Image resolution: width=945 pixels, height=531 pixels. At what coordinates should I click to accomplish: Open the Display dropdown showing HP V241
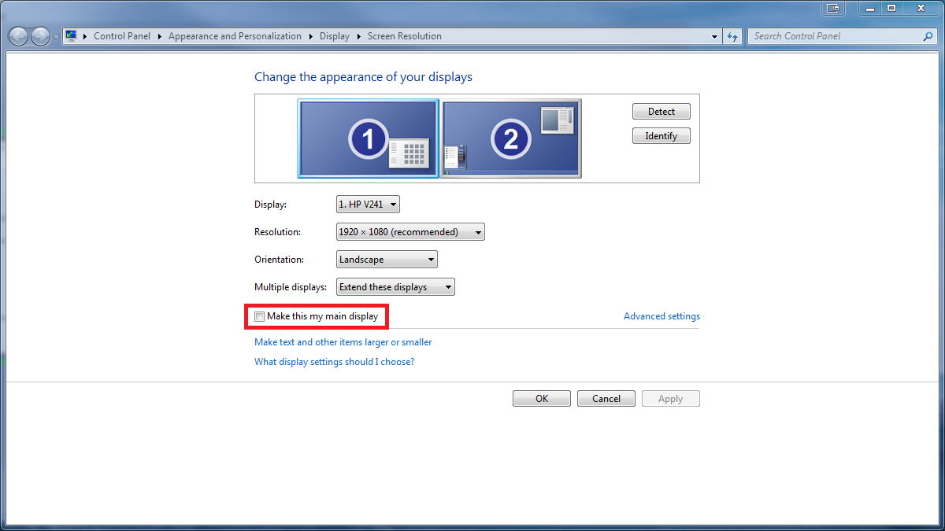[368, 205]
